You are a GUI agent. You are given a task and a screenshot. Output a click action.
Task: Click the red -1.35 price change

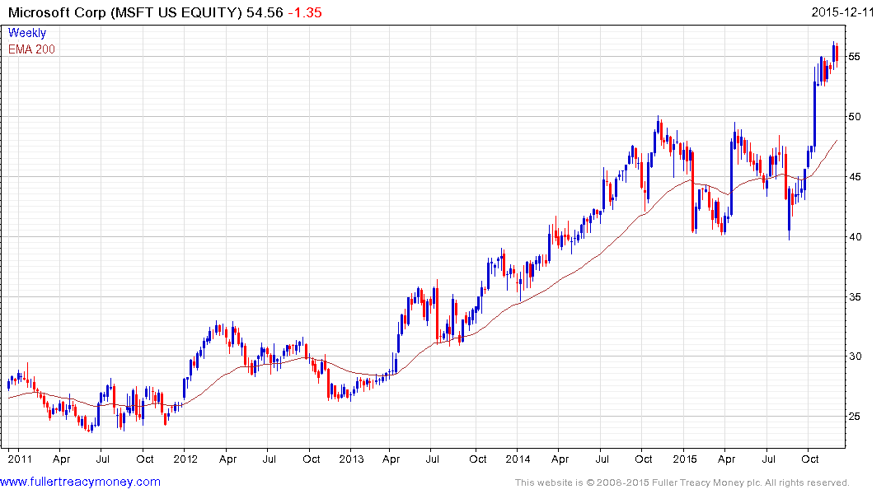[x=305, y=13]
